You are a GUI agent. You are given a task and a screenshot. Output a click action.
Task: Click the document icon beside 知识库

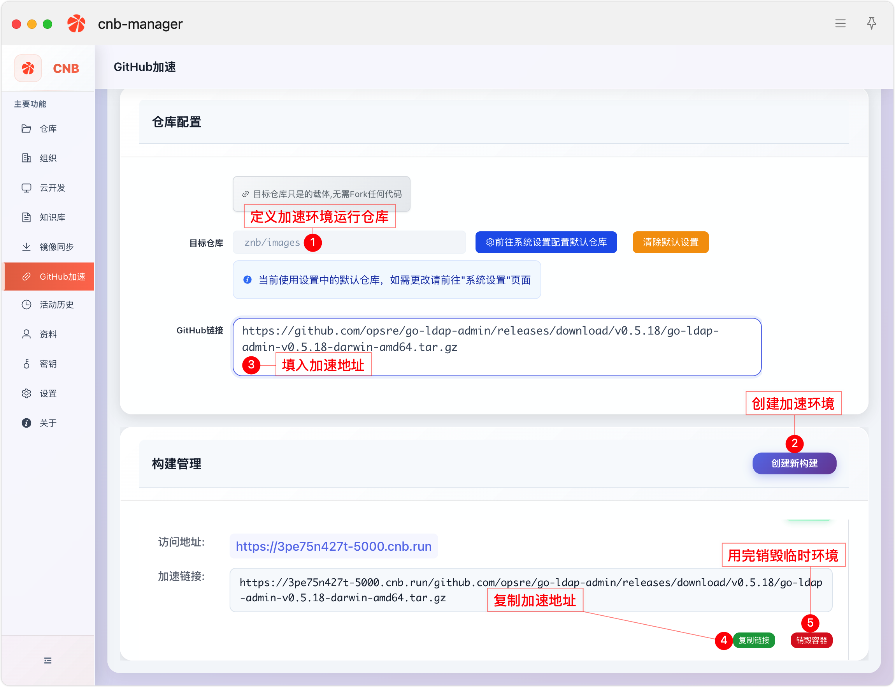click(x=26, y=218)
